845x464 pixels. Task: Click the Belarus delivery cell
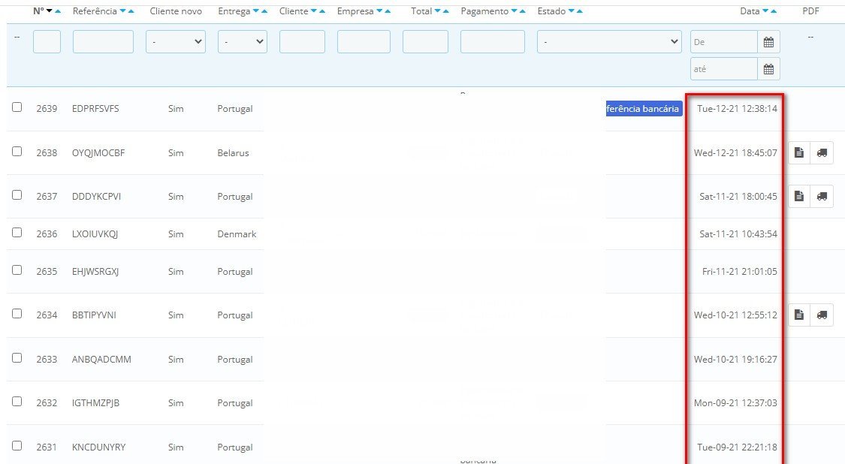tap(234, 153)
